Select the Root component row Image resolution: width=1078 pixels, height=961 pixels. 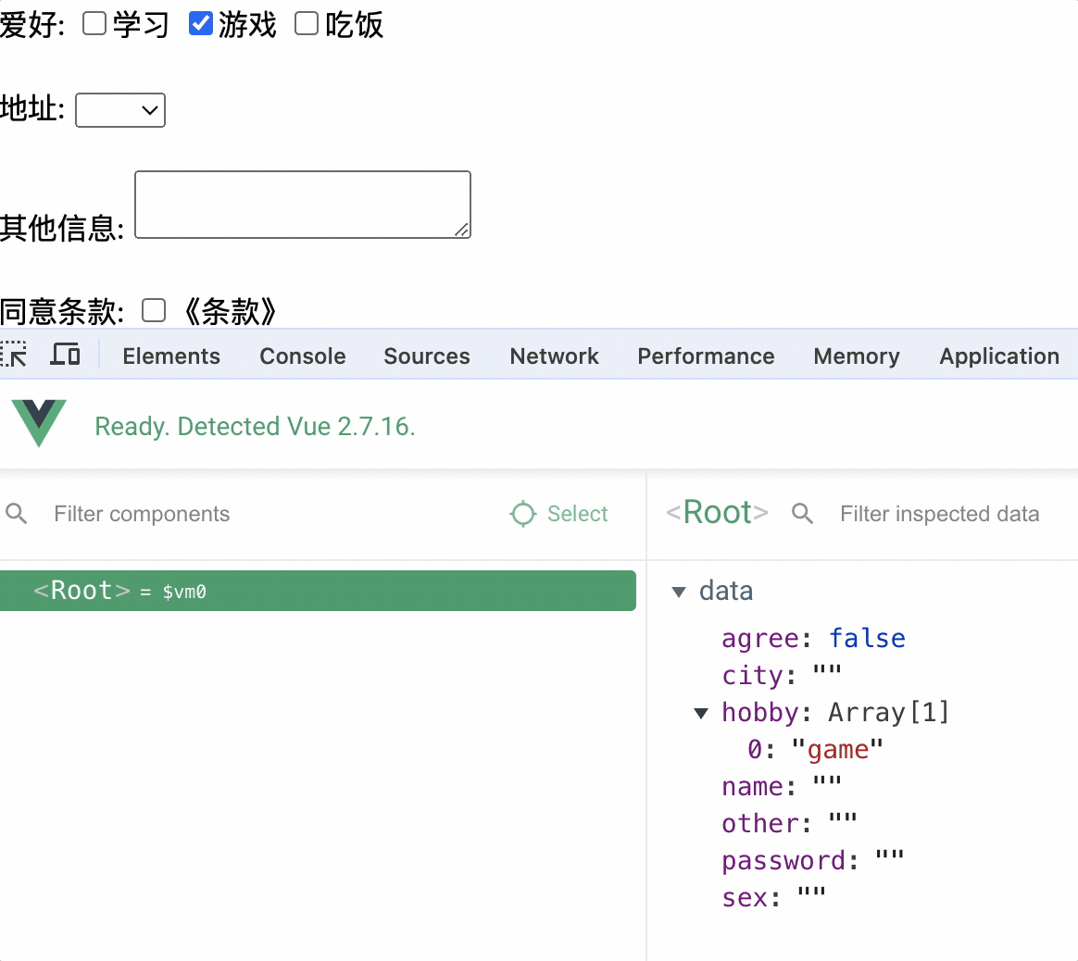(318, 591)
